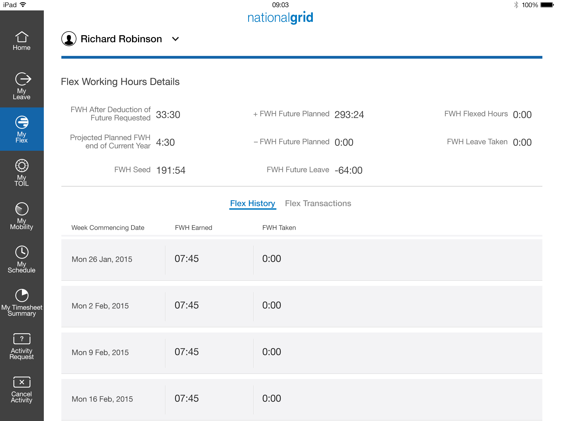Go to My Leave section
Image resolution: width=561 pixels, height=421 pixels.
click(22, 86)
